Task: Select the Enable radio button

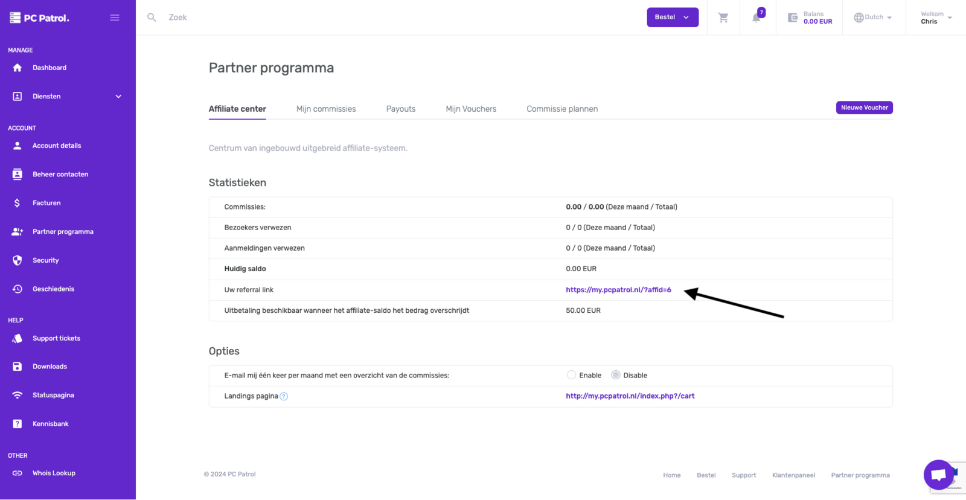Action: coord(571,375)
